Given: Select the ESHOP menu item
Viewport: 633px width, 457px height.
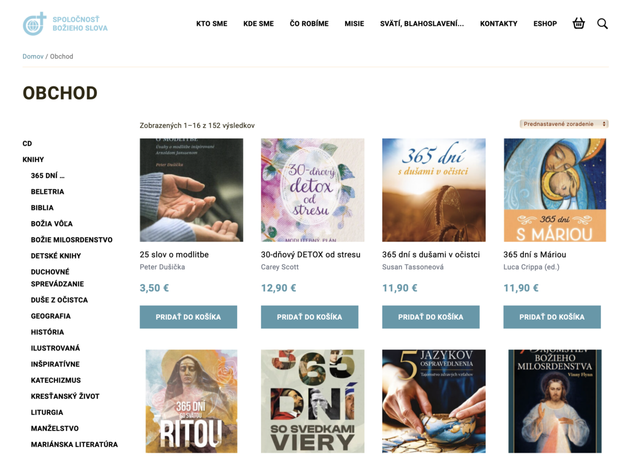Looking at the screenshot, I should tap(545, 24).
